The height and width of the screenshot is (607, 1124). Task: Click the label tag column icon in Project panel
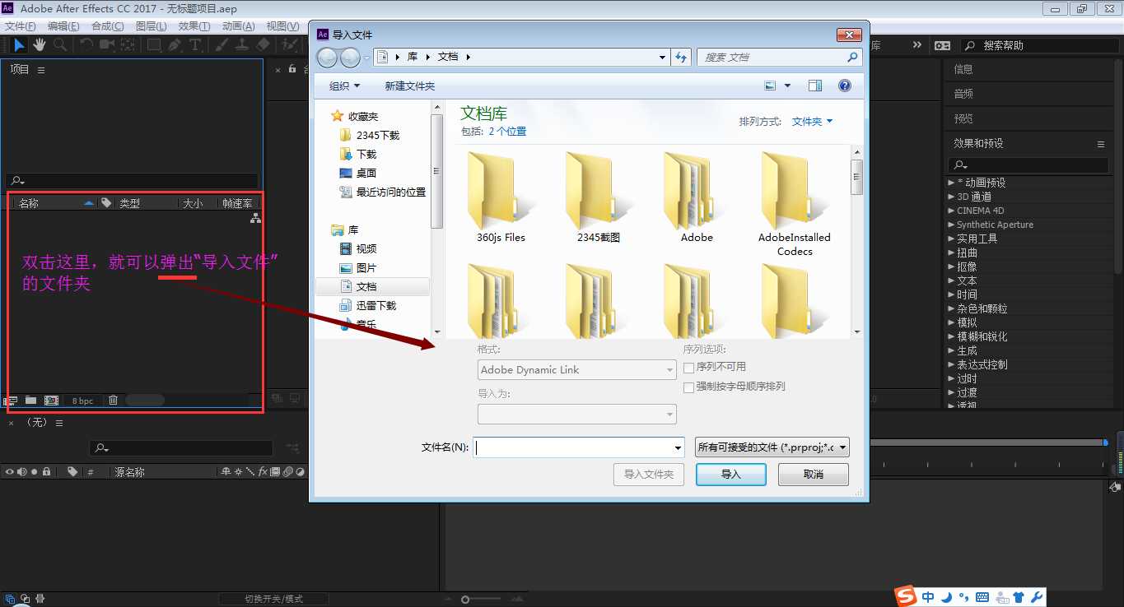coord(106,202)
